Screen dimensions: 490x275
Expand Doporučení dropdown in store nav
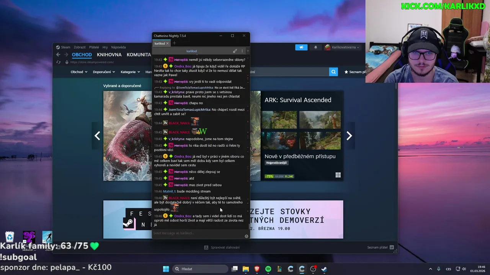[x=104, y=72]
